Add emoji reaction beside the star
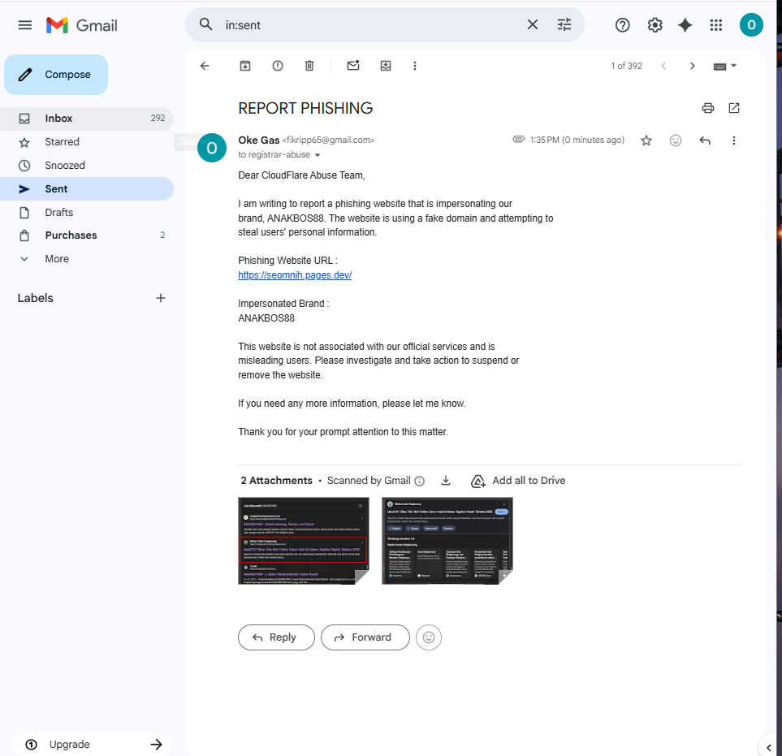Viewport: 782px width, 756px height. click(676, 140)
